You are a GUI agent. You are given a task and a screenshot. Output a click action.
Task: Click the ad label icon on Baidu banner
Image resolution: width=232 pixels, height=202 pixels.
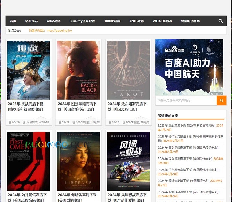coord(215,94)
